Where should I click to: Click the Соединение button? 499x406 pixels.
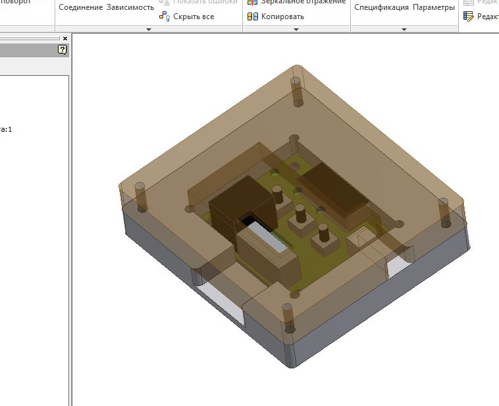tap(81, 7)
